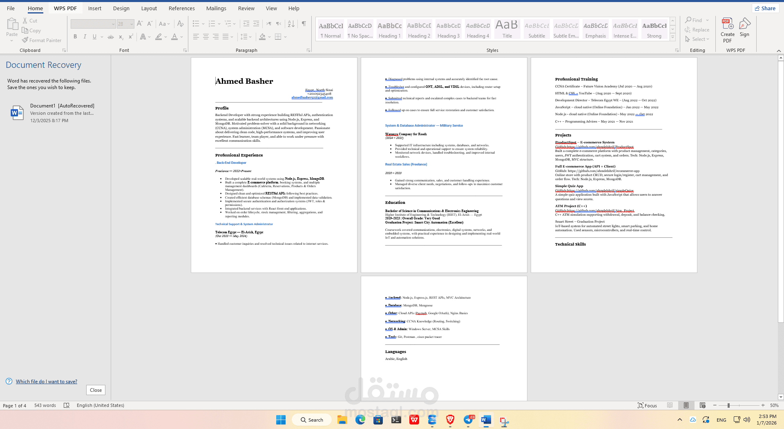The height and width of the screenshot is (429, 784).
Task: Open numbered list style dropdown
Action: click(x=219, y=24)
